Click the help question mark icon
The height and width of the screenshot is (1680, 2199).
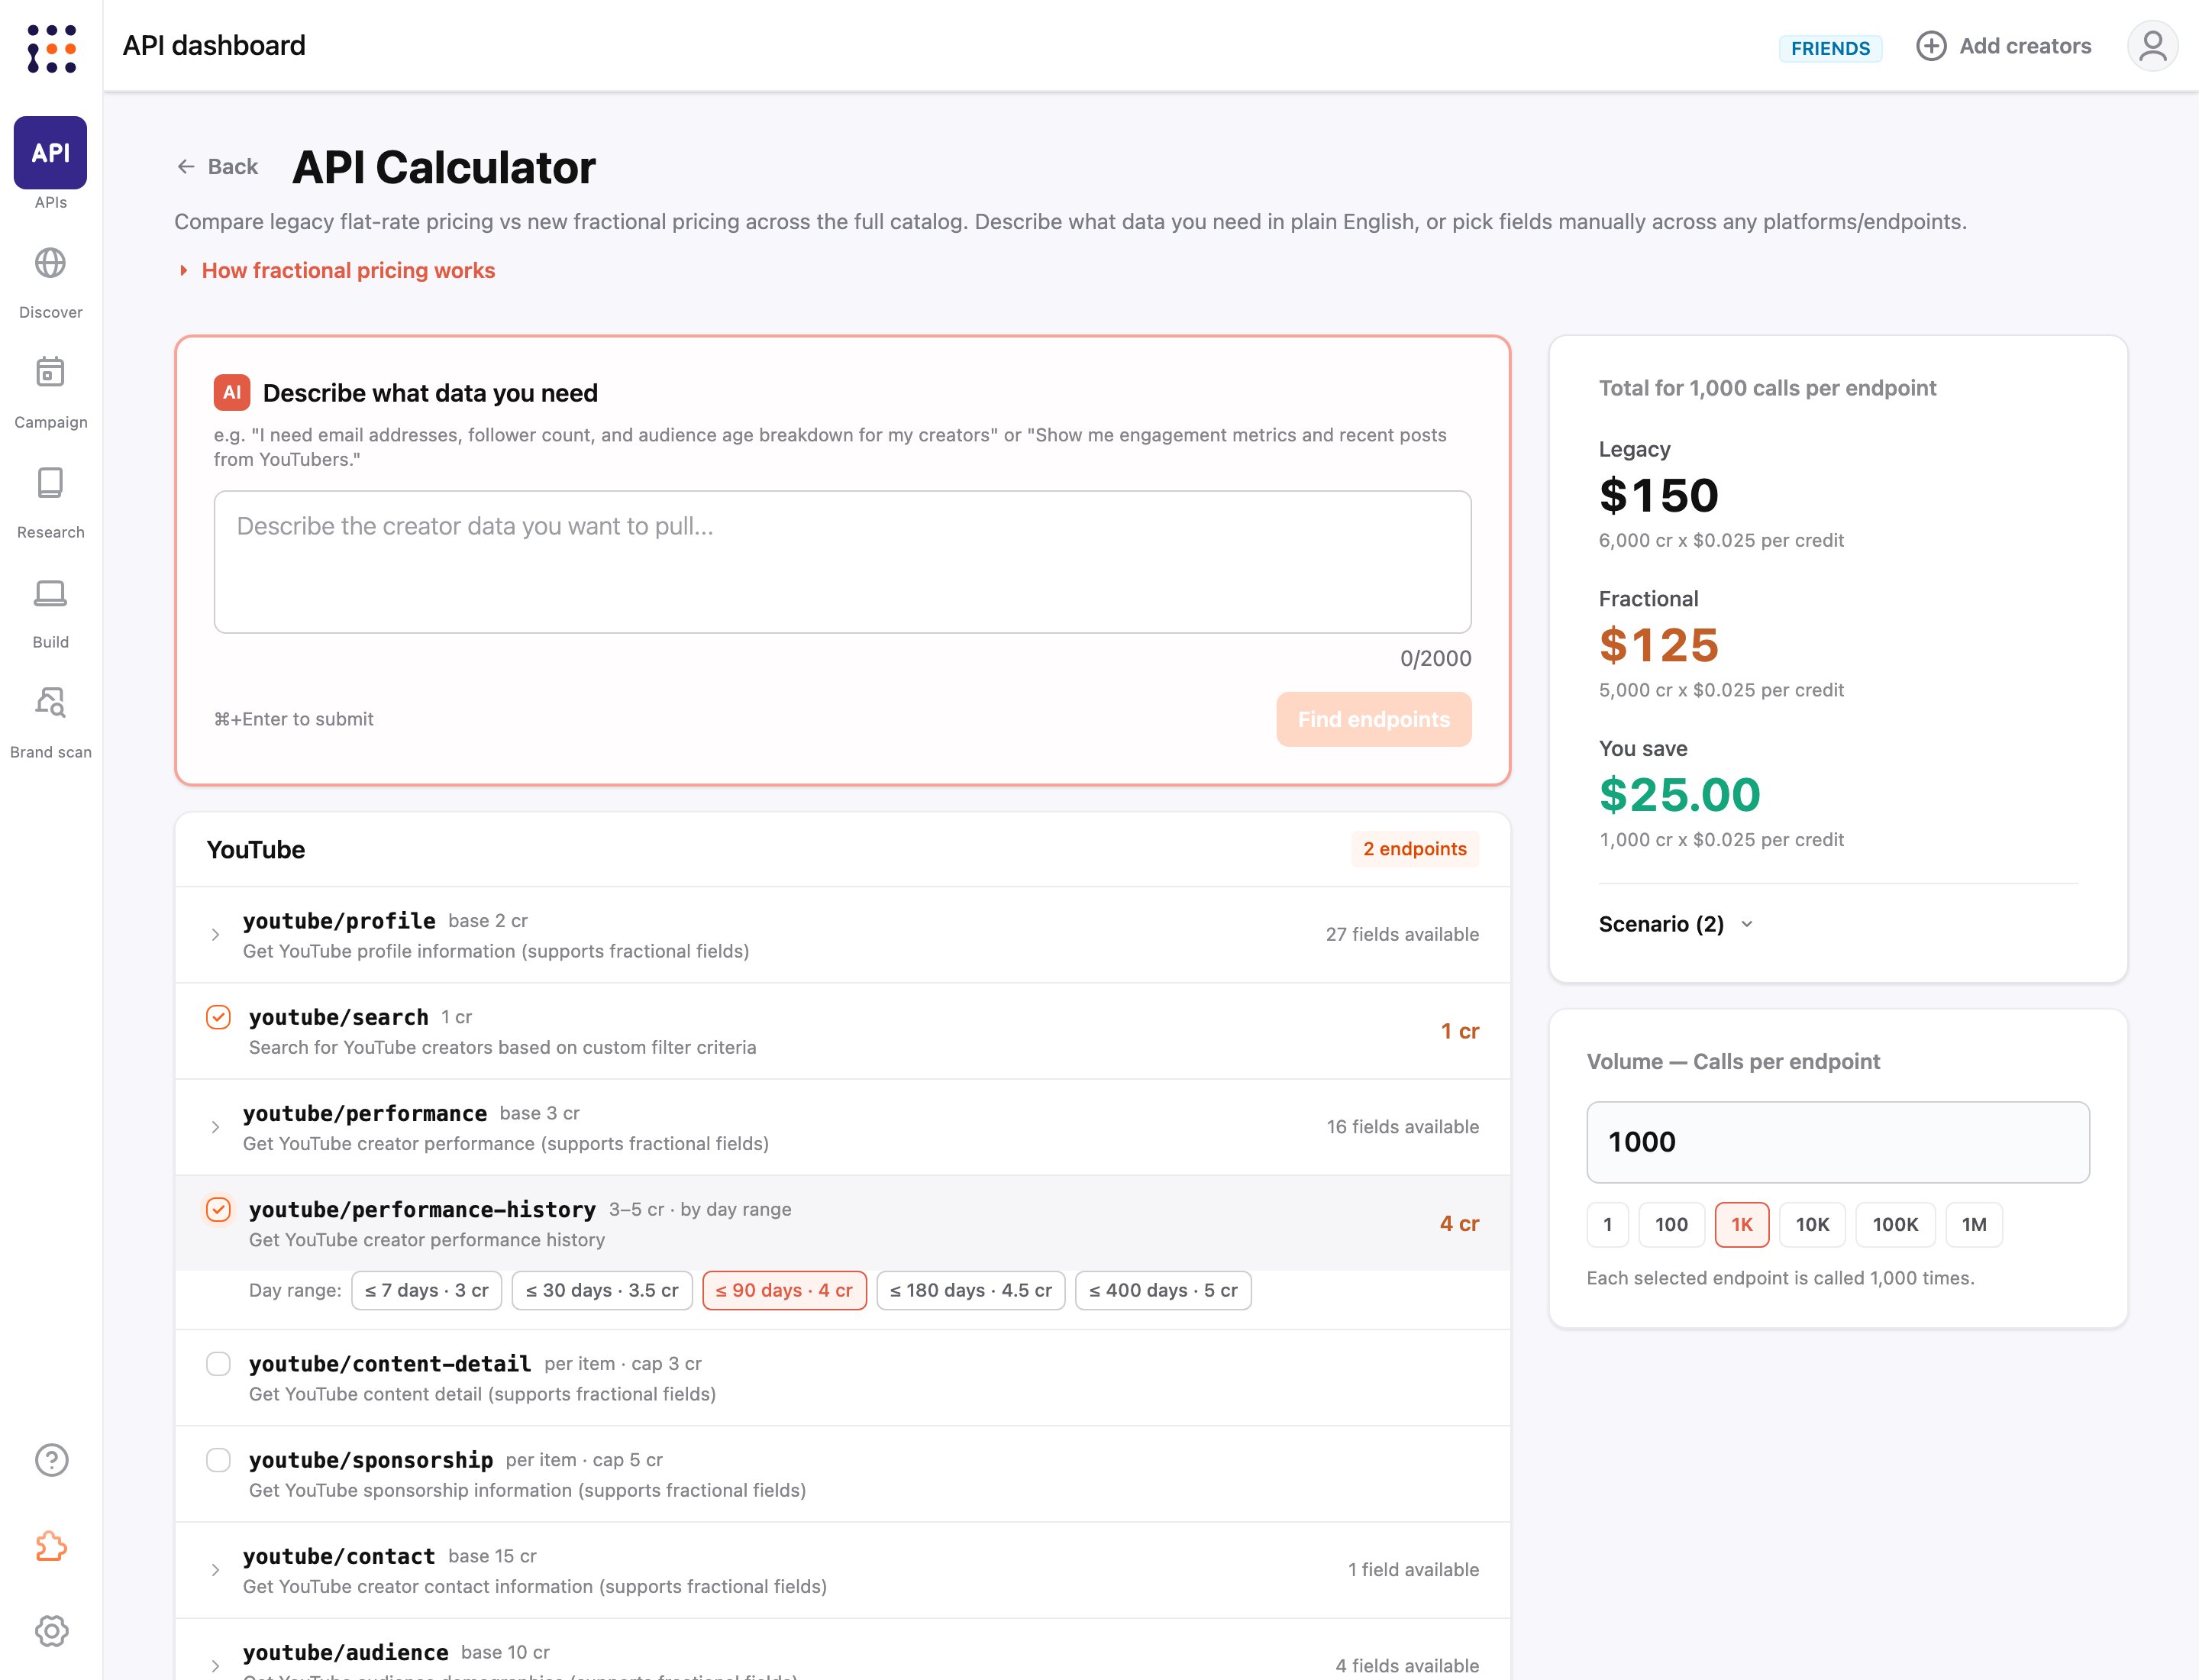[x=51, y=1460]
